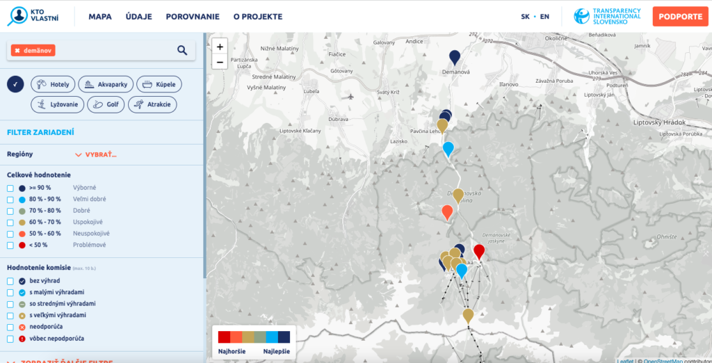The height and width of the screenshot is (363, 712).
Task: Select the Akvaparky category filter
Action: (x=106, y=84)
